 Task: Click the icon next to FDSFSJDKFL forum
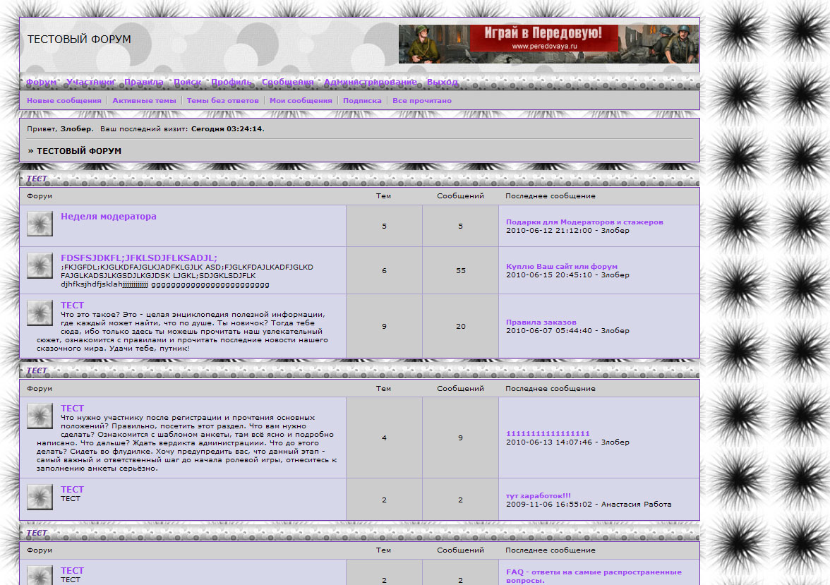click(x=40, y=266)
